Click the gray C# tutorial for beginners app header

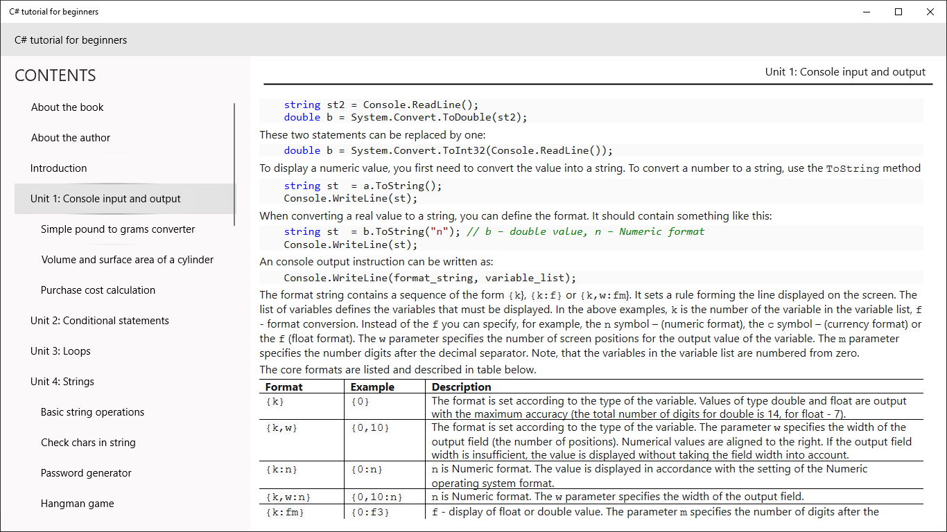pyautogui.click(x=473, y=39)
